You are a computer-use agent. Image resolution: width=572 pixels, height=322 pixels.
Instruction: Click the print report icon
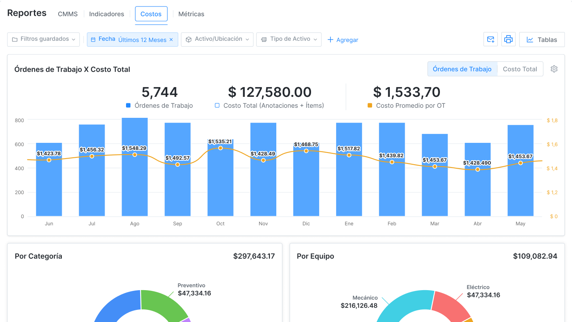pos(508,40)
